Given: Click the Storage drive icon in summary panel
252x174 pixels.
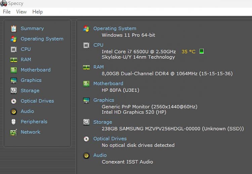Looking at the screenshot, I should (86, 122).
